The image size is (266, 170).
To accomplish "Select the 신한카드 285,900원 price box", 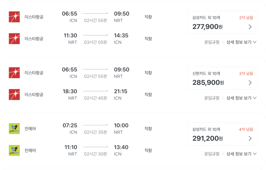I will point(222,78).
